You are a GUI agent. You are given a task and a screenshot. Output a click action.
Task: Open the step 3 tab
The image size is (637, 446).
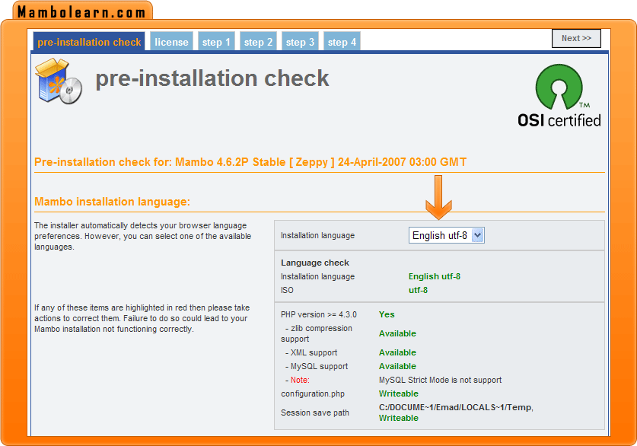[300, 42]
